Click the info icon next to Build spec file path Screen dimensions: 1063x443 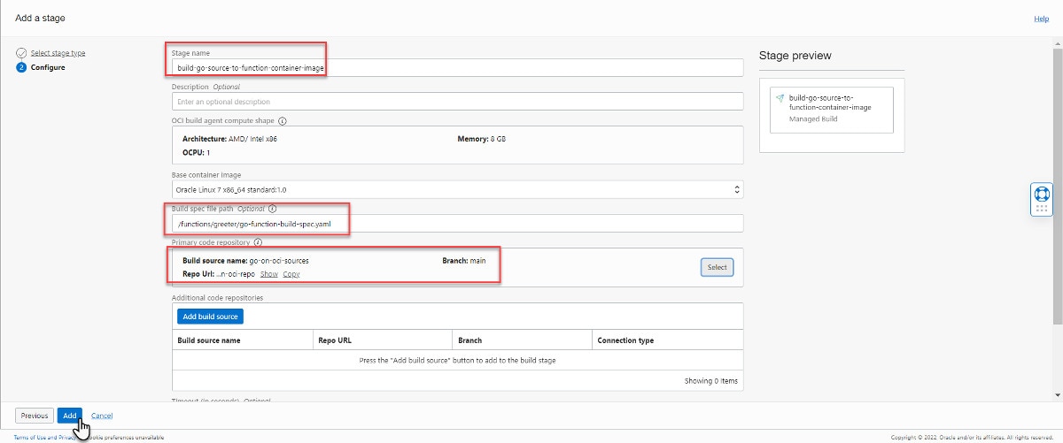point(272,210)
